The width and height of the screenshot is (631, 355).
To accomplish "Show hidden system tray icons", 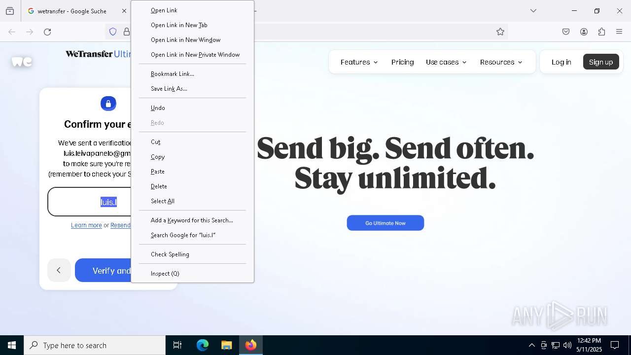I will tap(531, 345).
